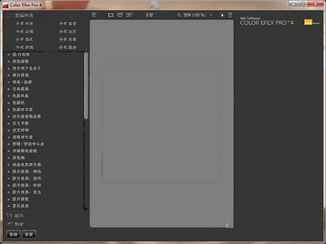Select the 黑暗对比度 filter
Image resolution: width=326 pixels, height=244 pixels.
tap(23, 137)
